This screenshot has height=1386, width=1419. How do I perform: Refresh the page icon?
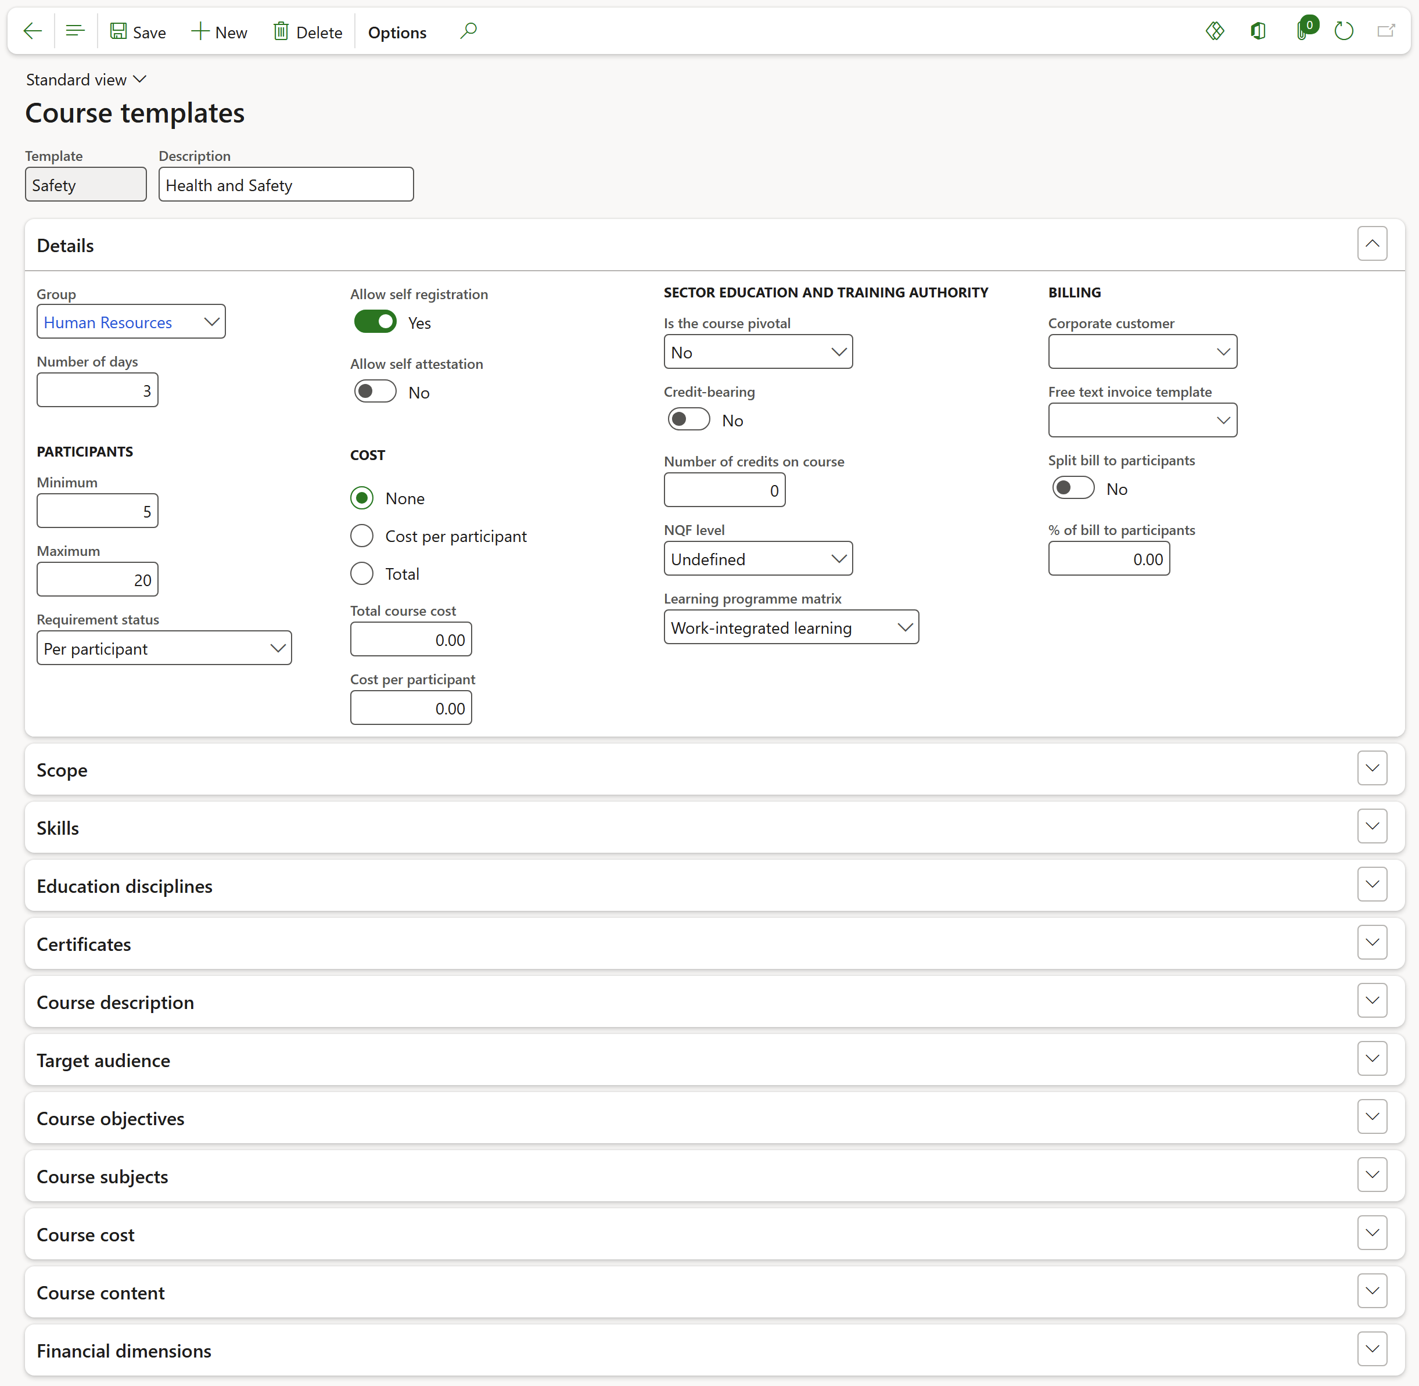1344,31
